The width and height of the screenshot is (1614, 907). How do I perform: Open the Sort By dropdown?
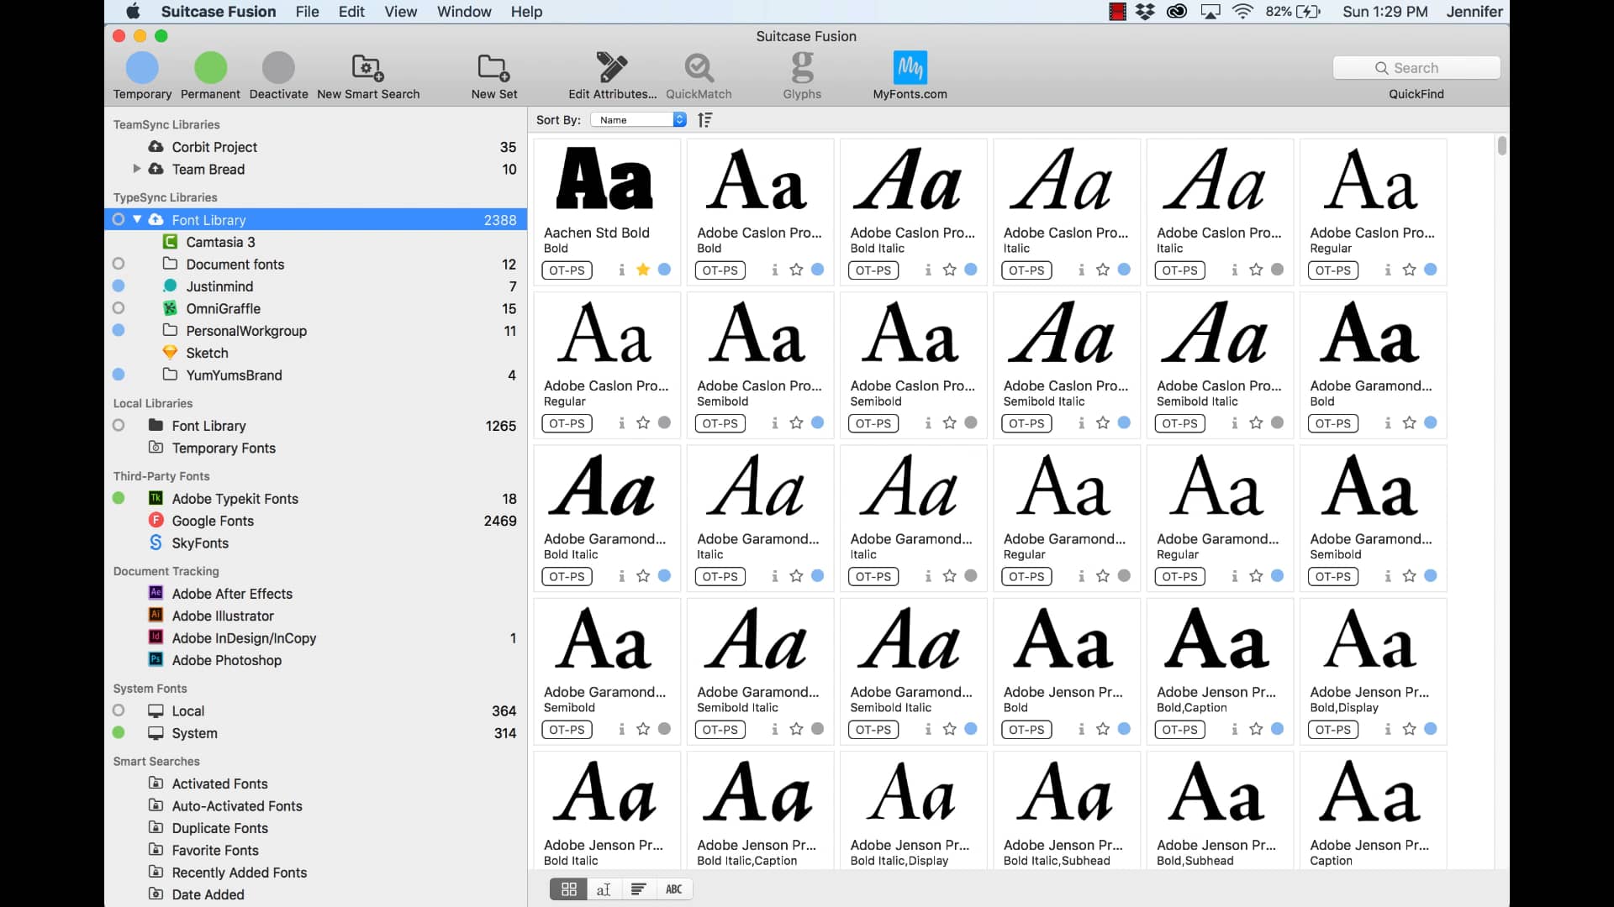click(x=637, y=119)
